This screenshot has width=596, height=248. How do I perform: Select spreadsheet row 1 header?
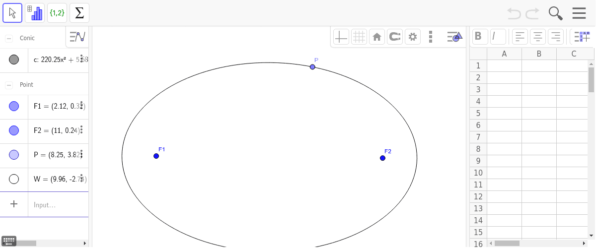pos(478,65)
